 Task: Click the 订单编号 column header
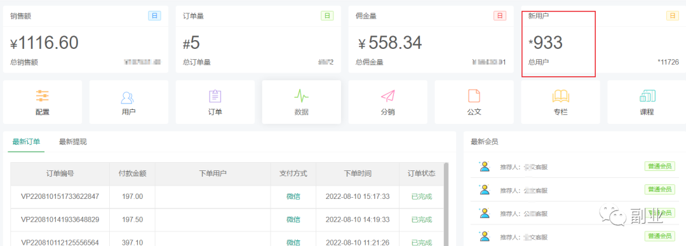tap(60, 174)
